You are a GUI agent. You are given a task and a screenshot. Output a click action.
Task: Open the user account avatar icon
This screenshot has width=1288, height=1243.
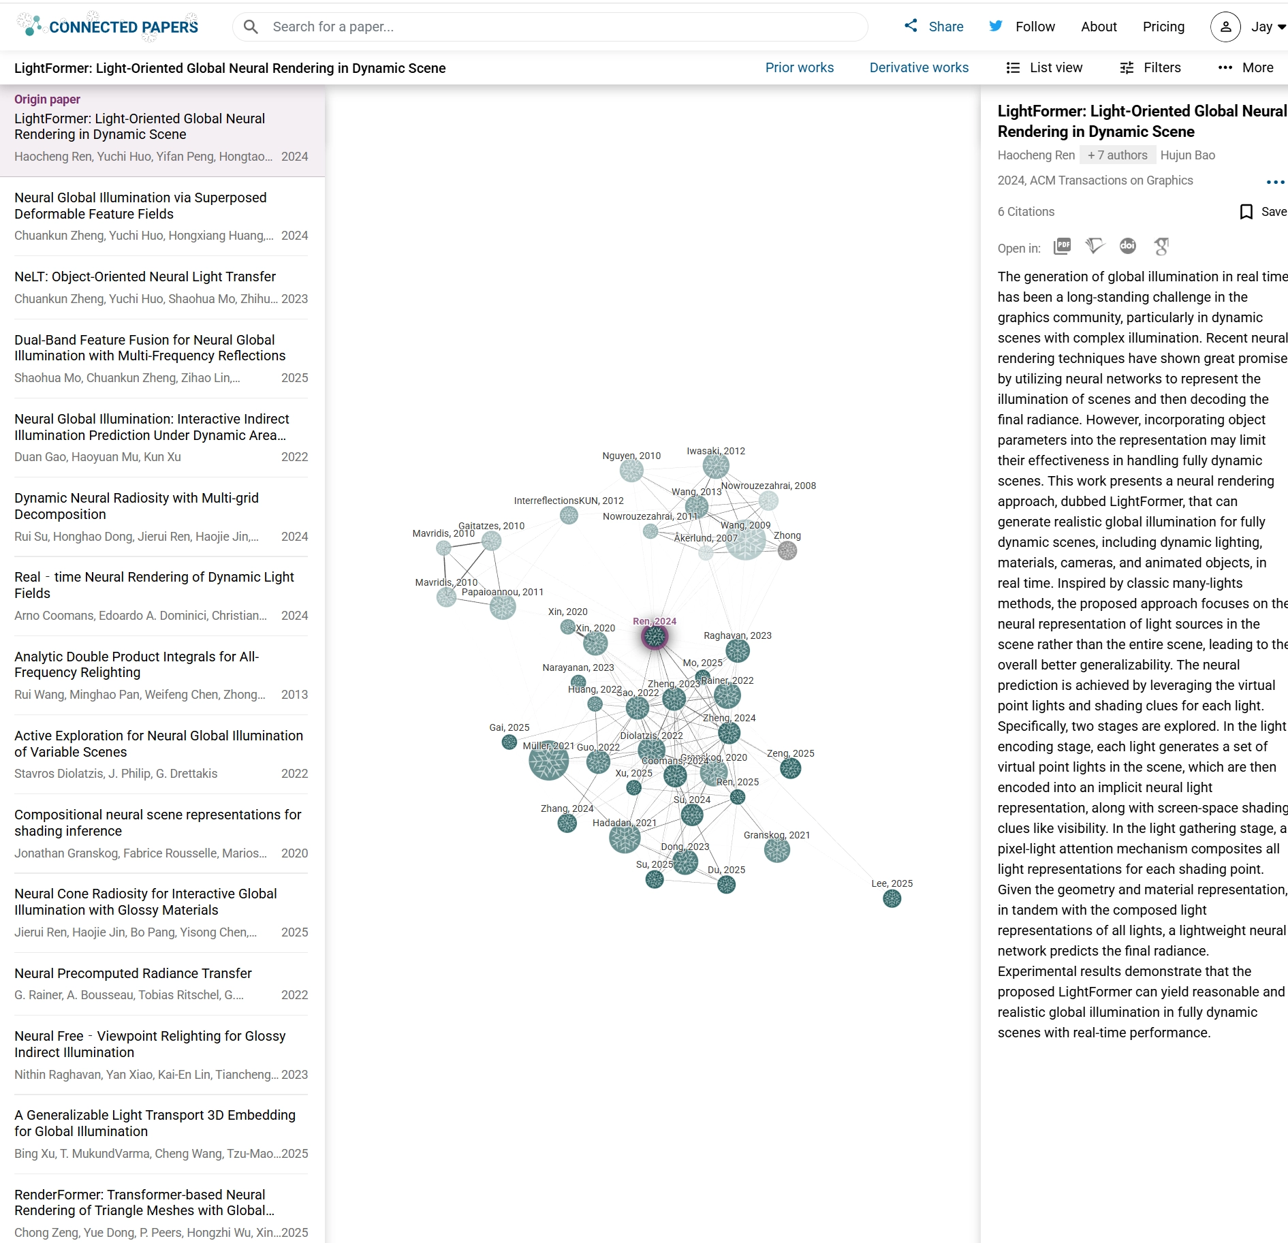1225,27
